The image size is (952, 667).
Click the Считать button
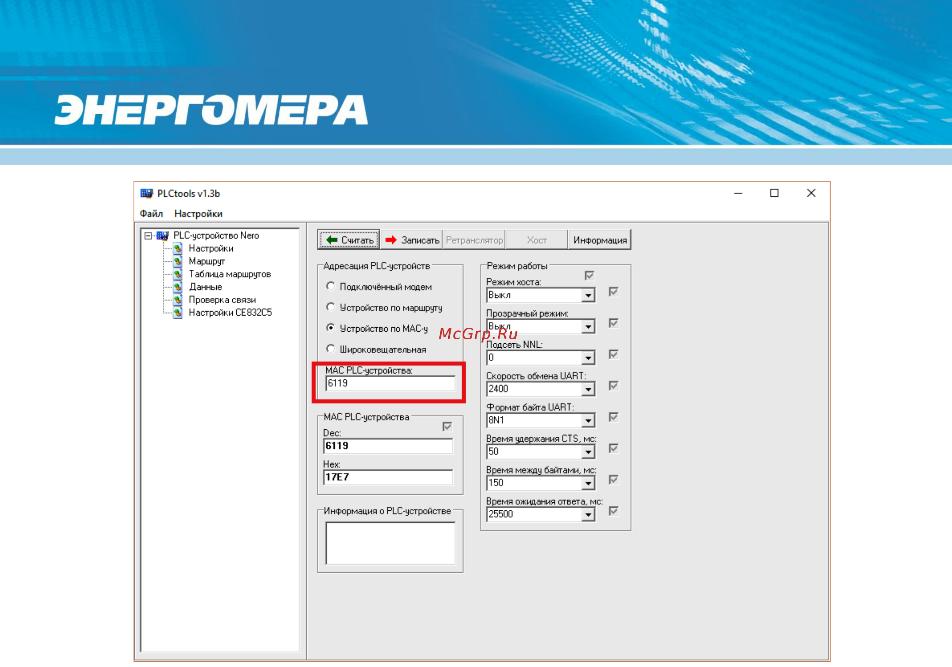[x=349, y=240]
